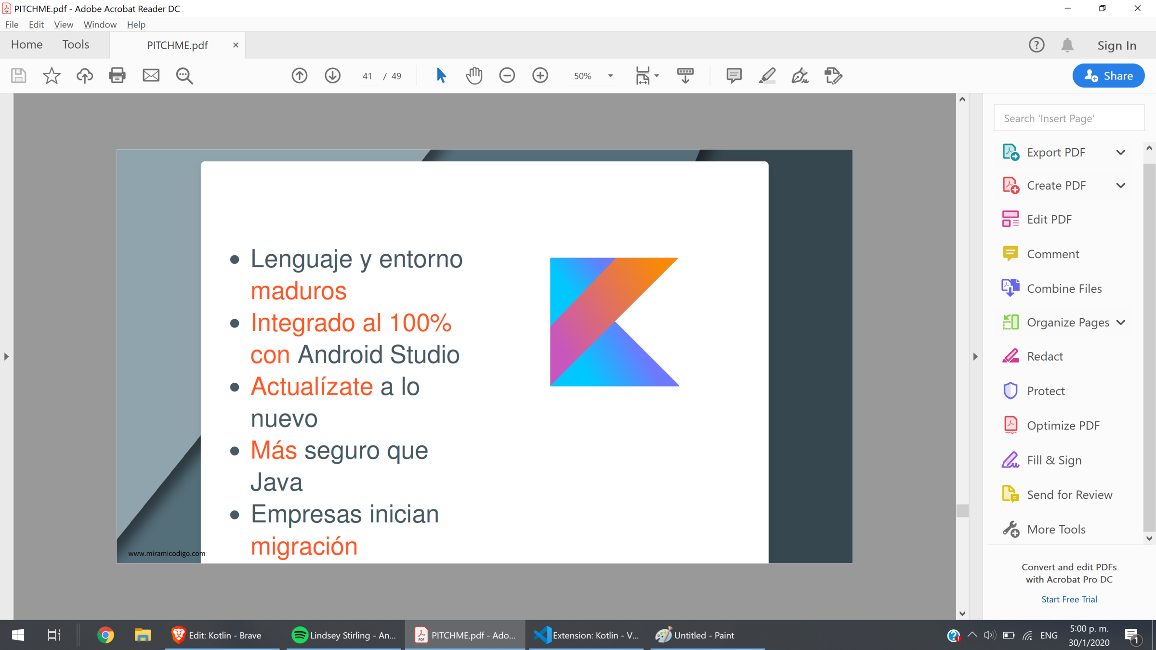Image resolution: width=1156 pixels, height=650 pixels.
Task: Click the blue Share button
Action: [x=1108, y=76]
